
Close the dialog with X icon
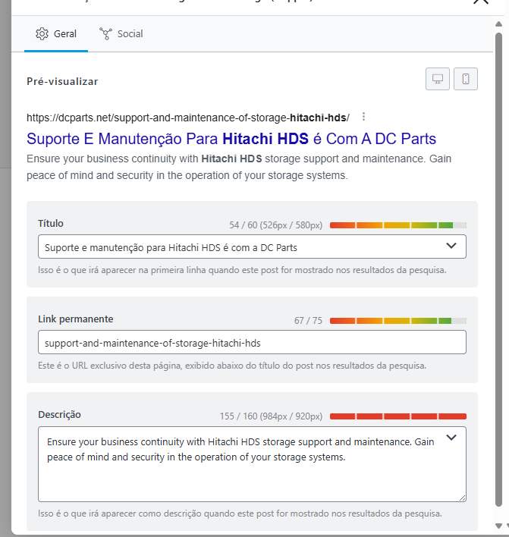click(481, 2)
